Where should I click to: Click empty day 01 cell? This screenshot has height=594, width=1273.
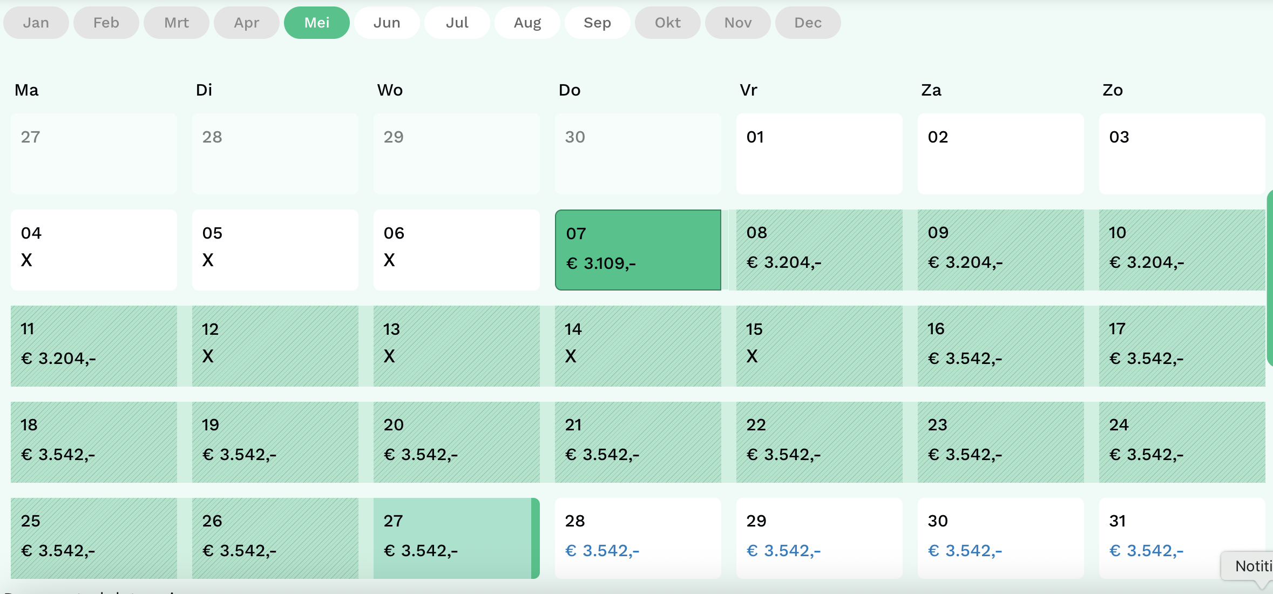click(x=819, y=153)
